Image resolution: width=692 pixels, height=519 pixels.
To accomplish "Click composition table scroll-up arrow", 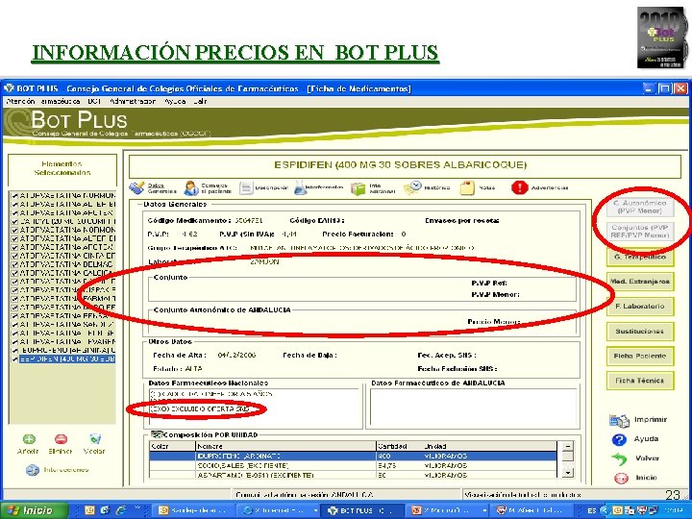I will pos(568,446).
